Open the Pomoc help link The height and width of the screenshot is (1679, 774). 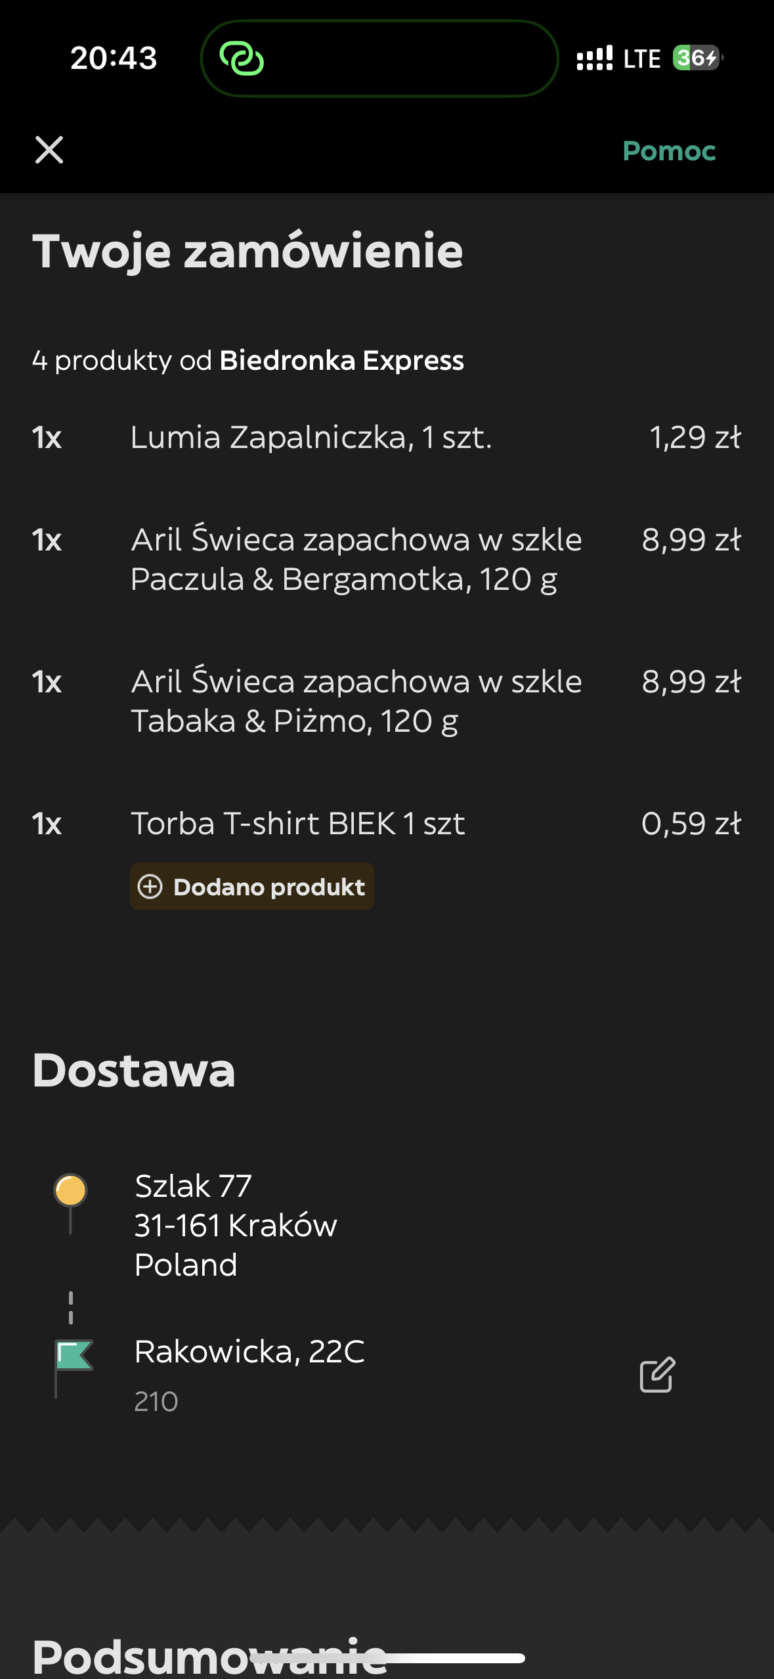[668, 151]
